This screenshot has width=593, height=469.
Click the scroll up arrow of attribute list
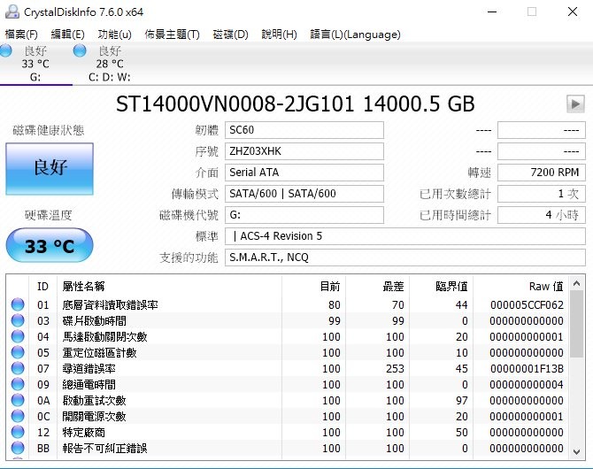575,282
